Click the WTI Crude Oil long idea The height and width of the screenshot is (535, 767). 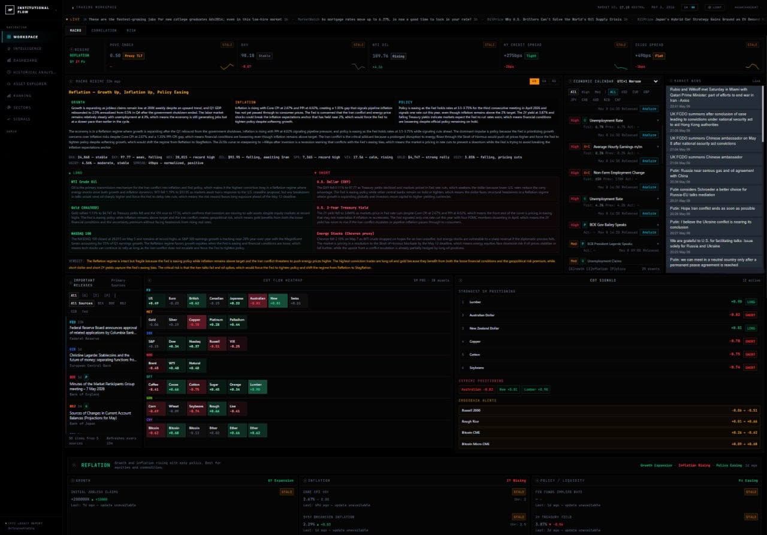coord(190,188)
